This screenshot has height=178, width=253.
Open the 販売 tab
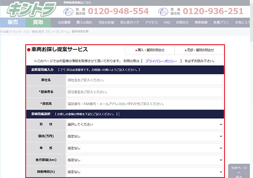click(x=13, y=23)
